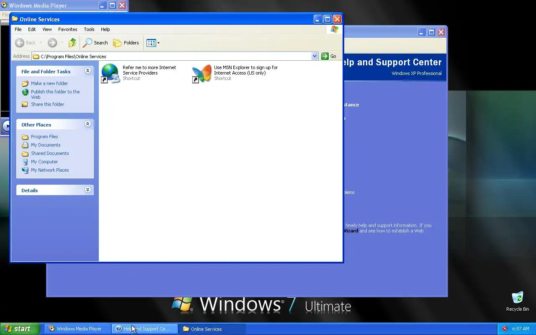Open the File menu

(x=18, y=29)
